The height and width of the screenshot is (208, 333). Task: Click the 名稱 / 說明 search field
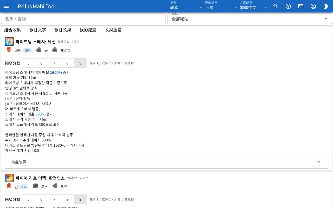point(83,19)
